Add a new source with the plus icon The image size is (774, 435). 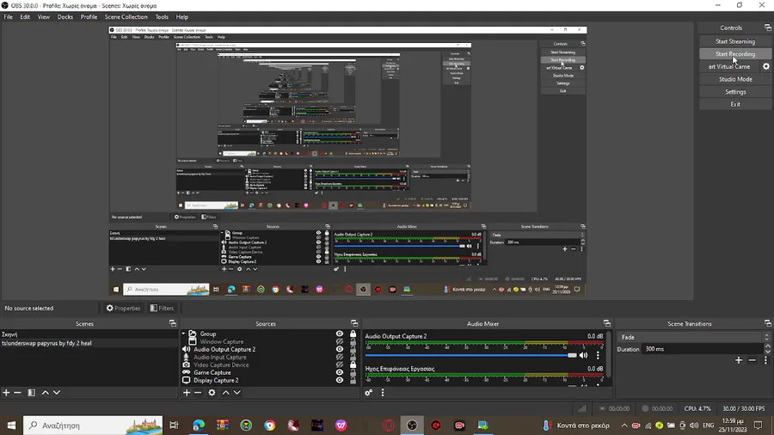click(187, 393)
